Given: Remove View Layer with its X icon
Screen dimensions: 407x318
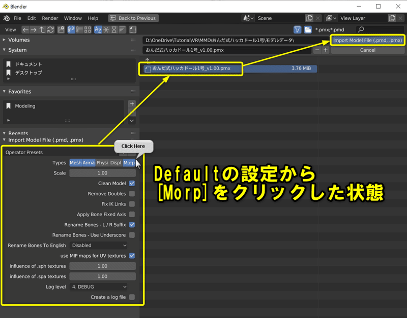Looking at the screenshot, I should pyautogui.click(x=400, y=18).
